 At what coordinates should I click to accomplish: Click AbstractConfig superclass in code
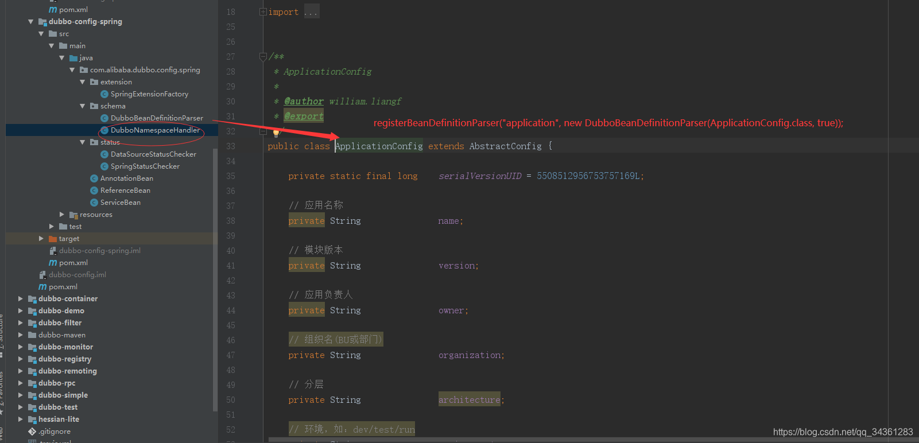pos(505,146)
